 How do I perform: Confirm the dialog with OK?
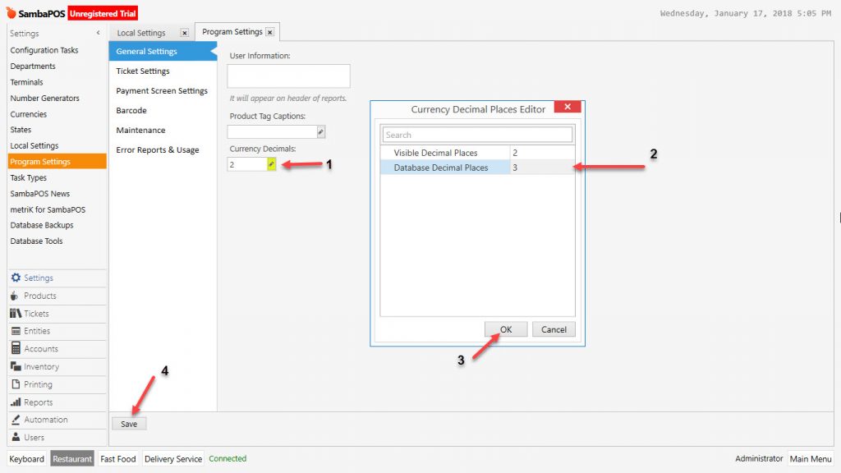[506, 329]
